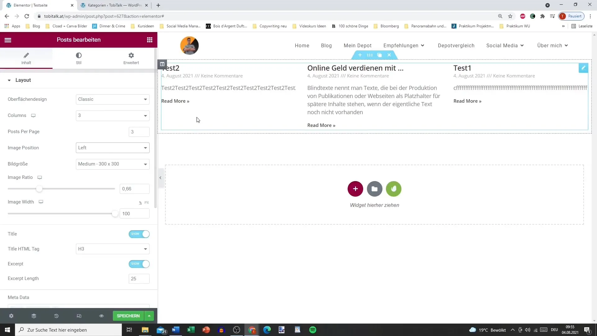Screen dimensions: 597x336
Task: Select the PX unit for Image Width
Action: pos(147,203)
